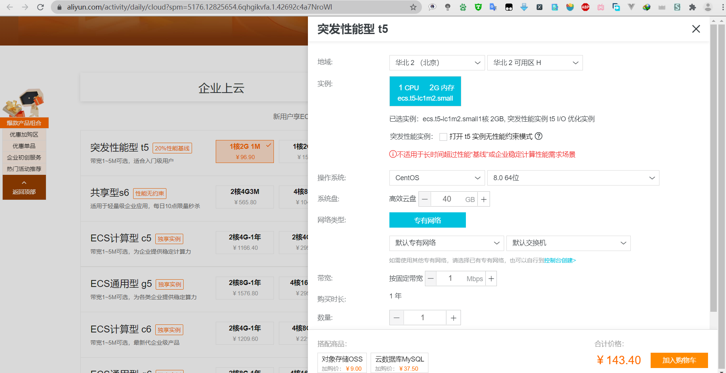This screenshot has height=373, width=726.
Task: Select ECS通用型 g5 2核8G-1年 ¥1576.80
Action: [245, 288]
